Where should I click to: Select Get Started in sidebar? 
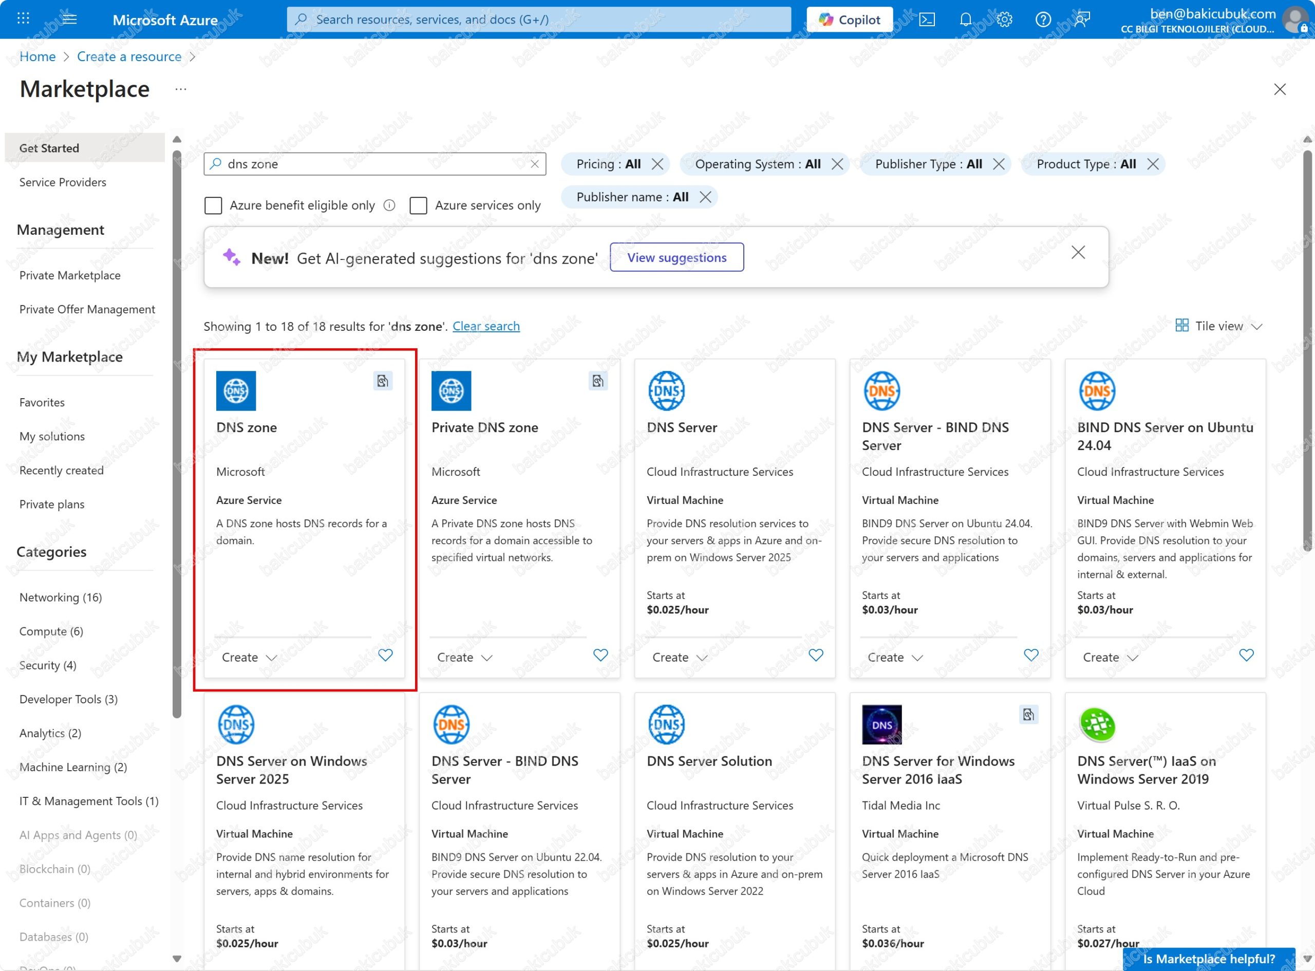pyautogui.click(x=85, y=148)
